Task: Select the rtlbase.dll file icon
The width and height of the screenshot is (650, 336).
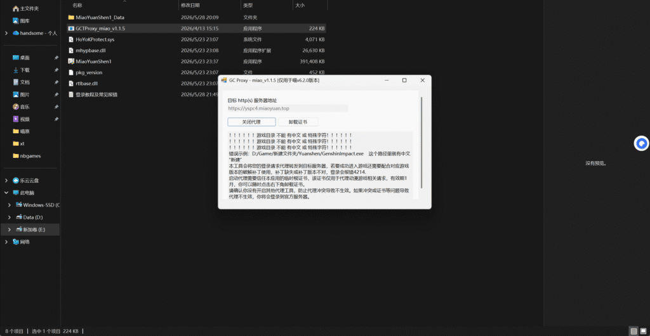Action: [71, 83]
